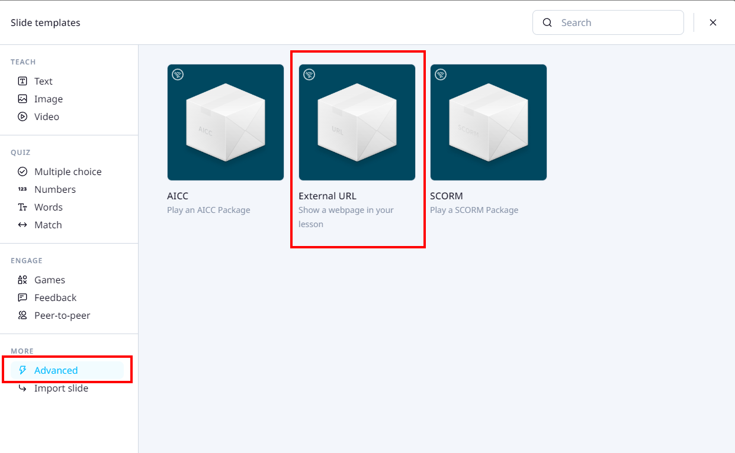Click offline badge on AICC card
The width and height of the screenshot is (735, 453).
click(178, 75)
